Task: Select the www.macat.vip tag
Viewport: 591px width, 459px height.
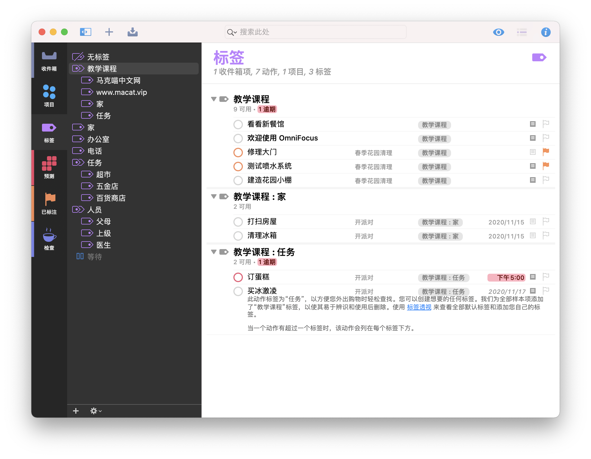Action: point(134,92)
